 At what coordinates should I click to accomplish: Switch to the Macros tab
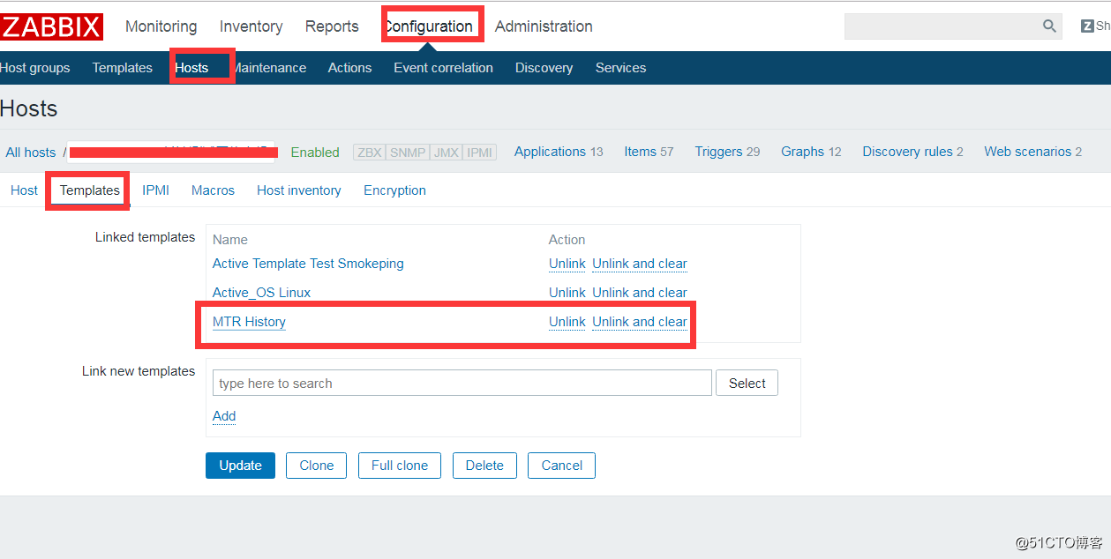(x=213, y=190)
